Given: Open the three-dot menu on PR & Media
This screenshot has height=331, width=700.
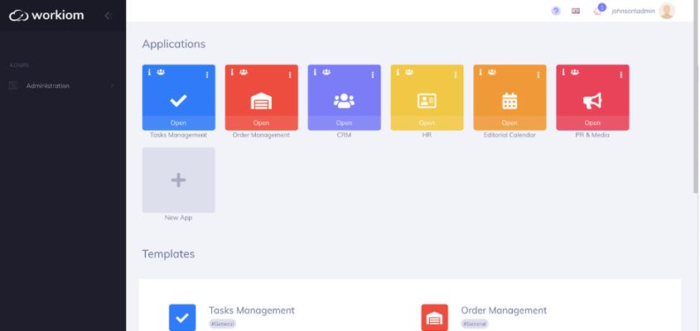Looking at the screenshot, I should (x=621, y=75).
